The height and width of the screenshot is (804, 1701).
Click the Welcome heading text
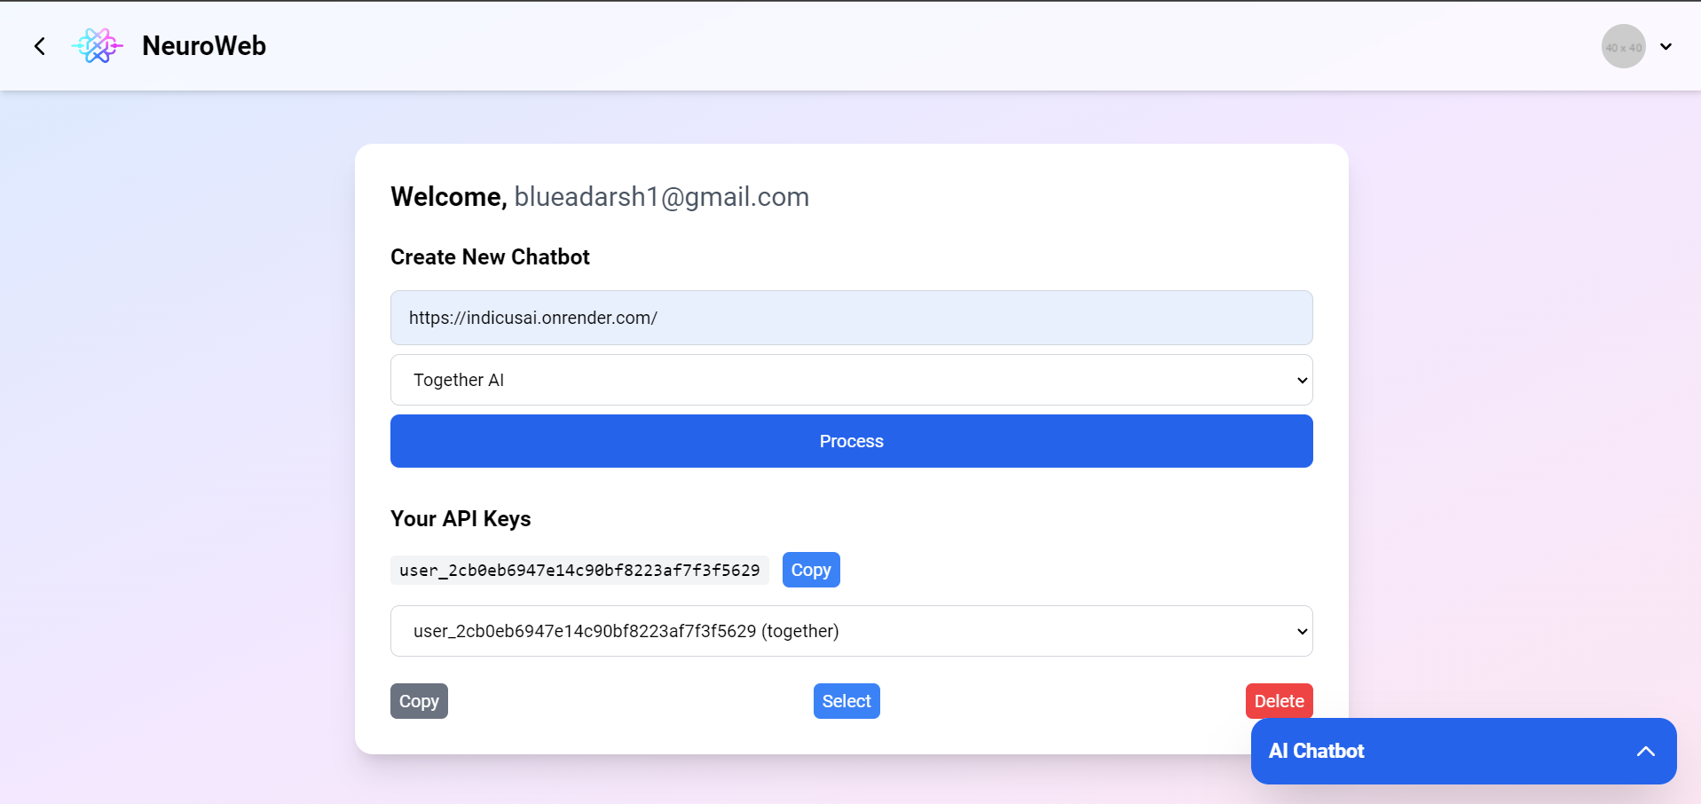pos(449,196)
